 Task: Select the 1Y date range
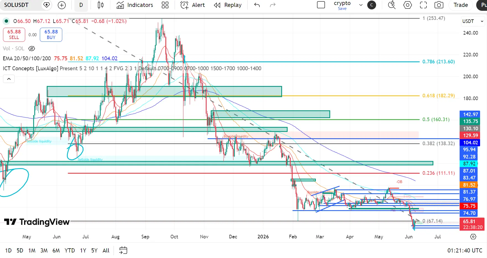point(83,251)
